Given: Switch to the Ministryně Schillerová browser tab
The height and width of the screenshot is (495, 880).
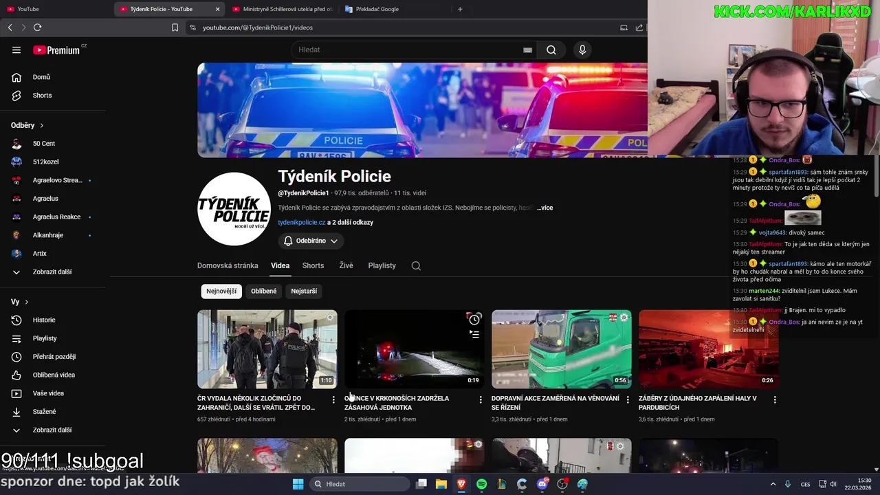Looking at the screenshot, I should tap(283, 9).
